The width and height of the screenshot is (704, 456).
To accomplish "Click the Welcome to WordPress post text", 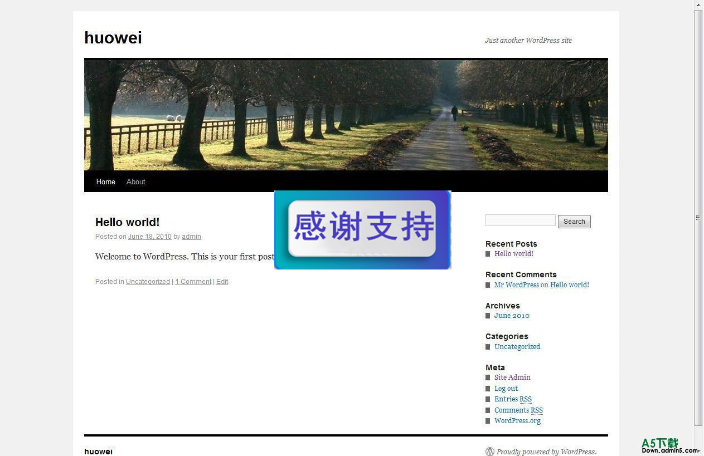I will (x=185, y=257).
